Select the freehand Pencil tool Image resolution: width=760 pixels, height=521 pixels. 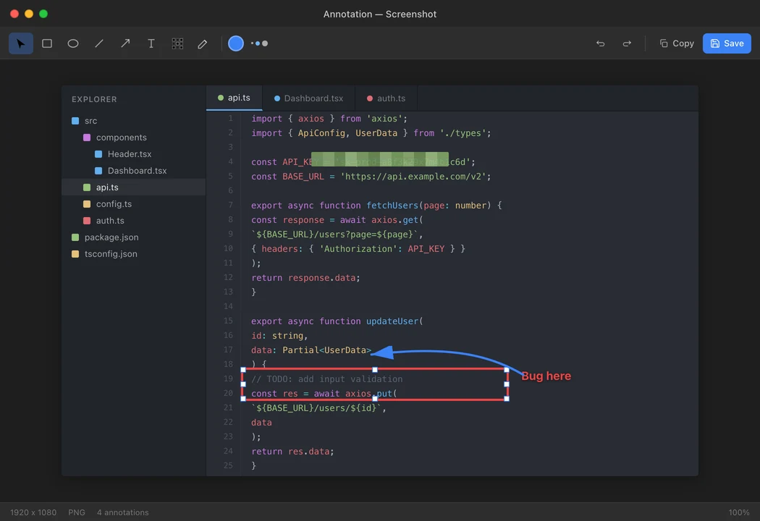(203, 43)
